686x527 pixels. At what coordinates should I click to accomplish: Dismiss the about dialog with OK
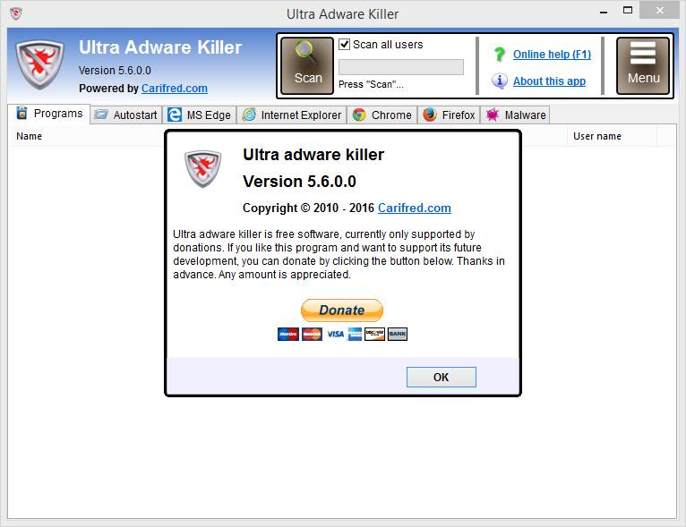pyautogui.click(x=441, y=377)
